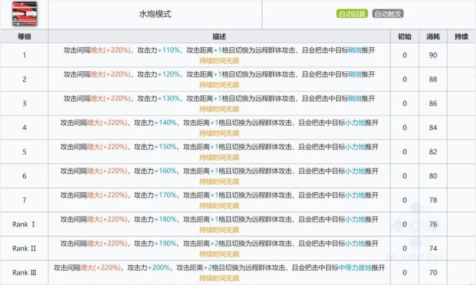Click +160% attack value in level 6
This screenshot has width=476, height=285.
coord(166,171)
